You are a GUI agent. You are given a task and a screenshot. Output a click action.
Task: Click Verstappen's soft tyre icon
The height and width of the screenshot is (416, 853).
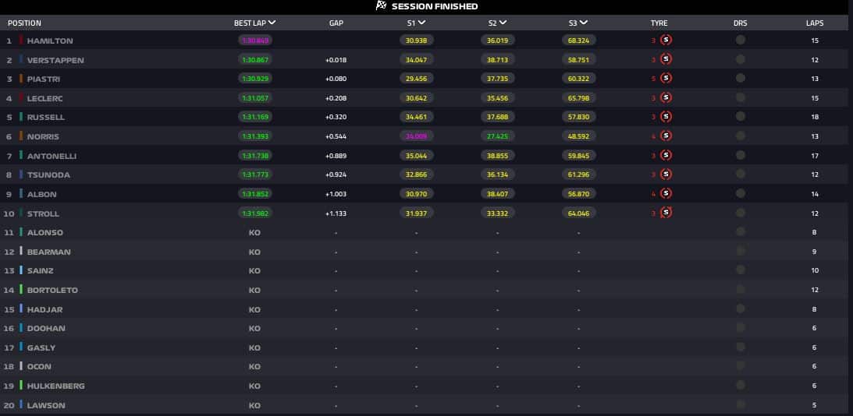tap(666, 59)
